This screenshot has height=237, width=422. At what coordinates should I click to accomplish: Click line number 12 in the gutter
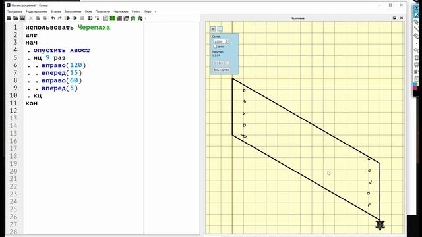tap(13, 111)
